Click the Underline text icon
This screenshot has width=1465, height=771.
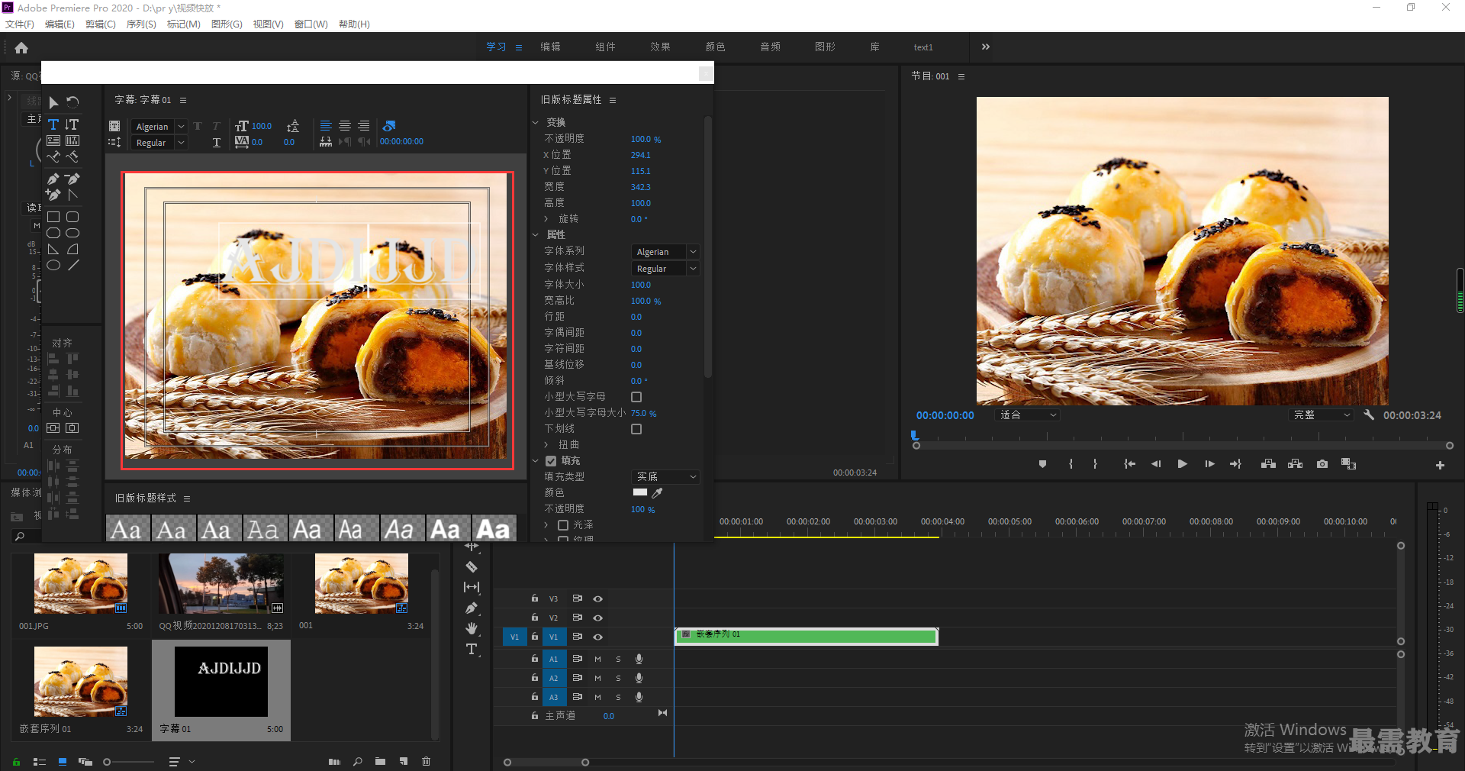point(217,143)
